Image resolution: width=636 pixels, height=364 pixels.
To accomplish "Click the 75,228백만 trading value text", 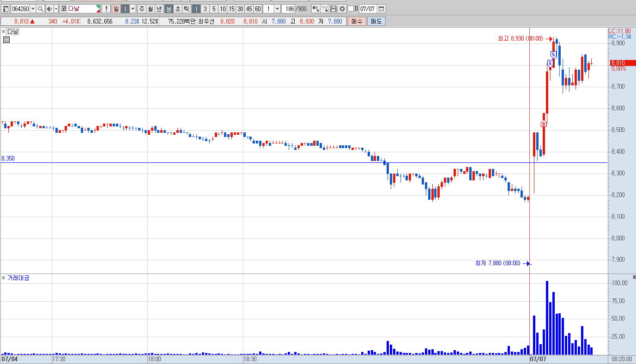I will 182,21.
